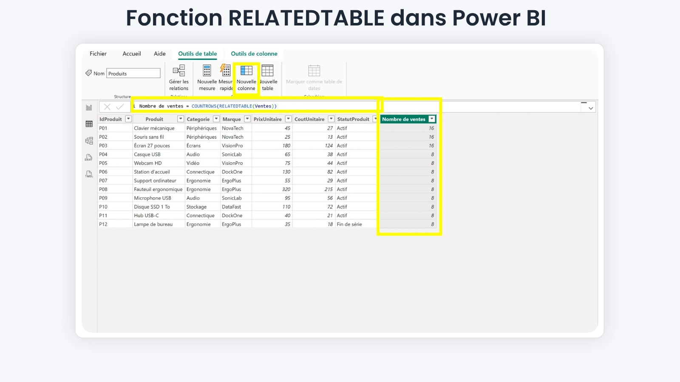The image size is (680, 382).
Task: Click the tag icon beside Nom
Action: [x=88, y=73]
